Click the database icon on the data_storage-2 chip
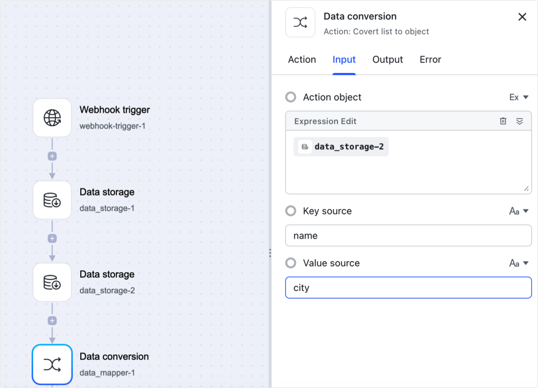Viewport: 538px width, 388px height. point(304,147)
